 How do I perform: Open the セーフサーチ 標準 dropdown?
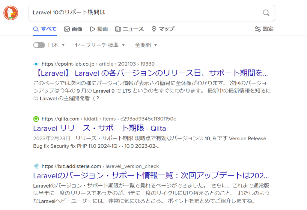pos(100,45)
